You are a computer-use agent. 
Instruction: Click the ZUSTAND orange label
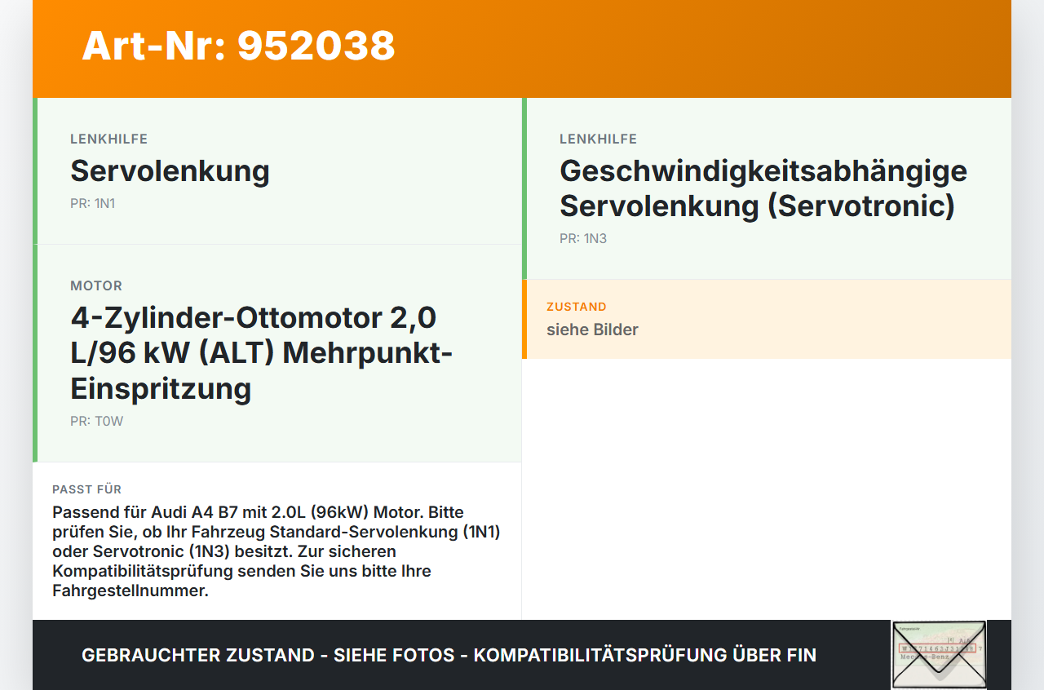577,307
